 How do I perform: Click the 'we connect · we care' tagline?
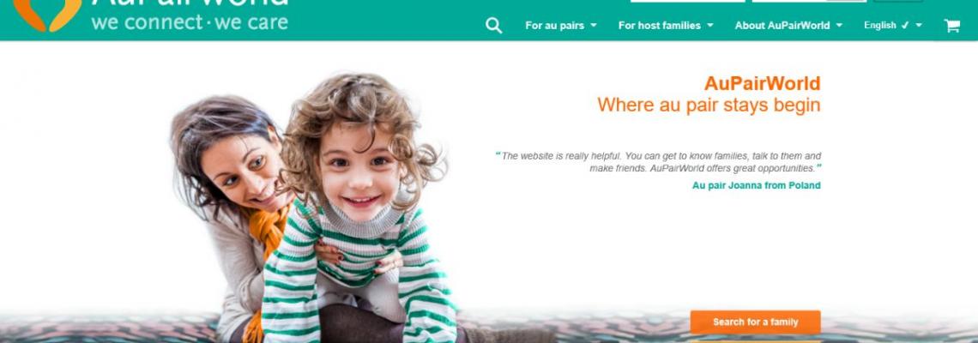[x=190, y=22]
